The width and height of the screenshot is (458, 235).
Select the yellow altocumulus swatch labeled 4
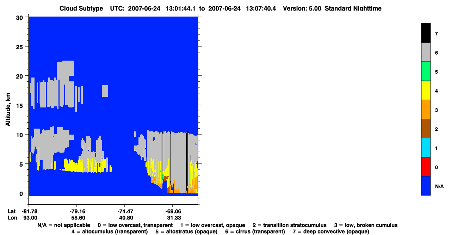point(426,90)
